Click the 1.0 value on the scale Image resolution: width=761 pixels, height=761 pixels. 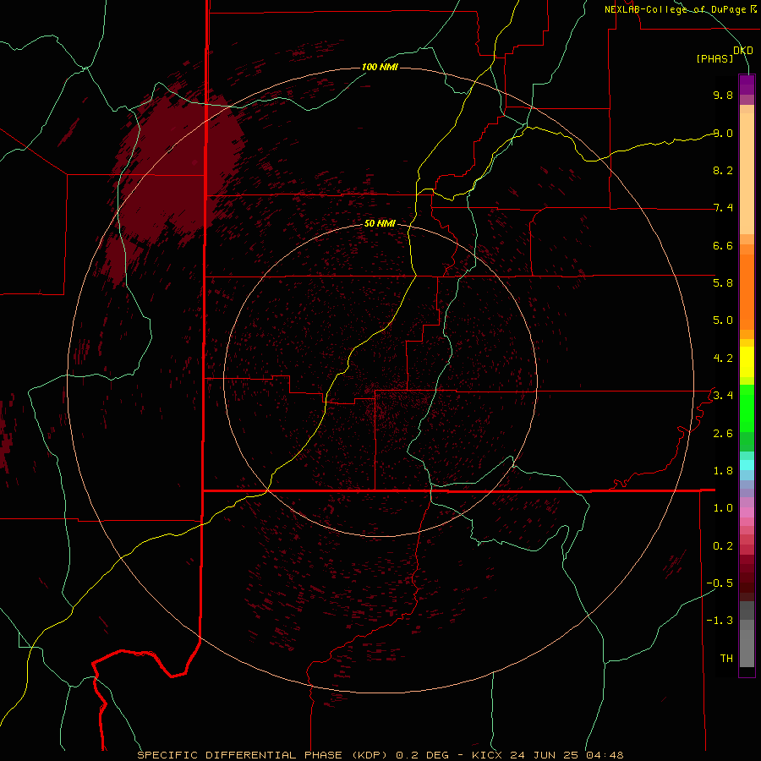click(x=723, y=508)
